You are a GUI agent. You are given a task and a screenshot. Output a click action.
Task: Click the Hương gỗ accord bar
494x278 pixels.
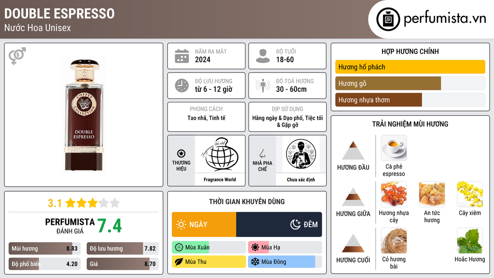(410, 83)
